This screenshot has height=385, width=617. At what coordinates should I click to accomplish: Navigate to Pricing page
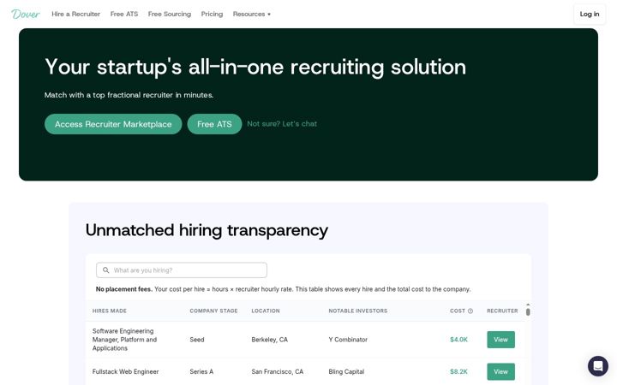(x=213, y=15)
